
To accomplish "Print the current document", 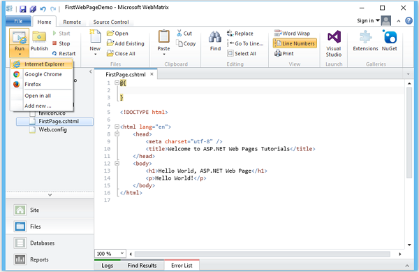I will pos(284,53).
